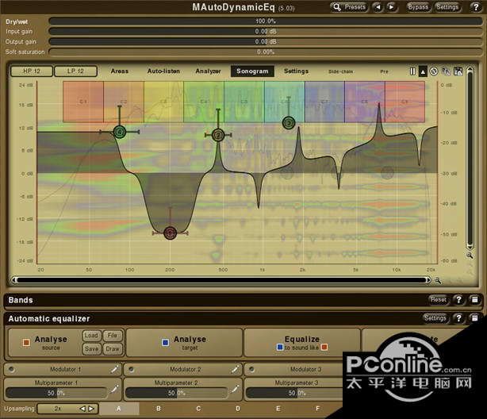The height and width of the screenshot is (419, 487).
Task: Click the Save analysis button
Action: coord(91,349)
